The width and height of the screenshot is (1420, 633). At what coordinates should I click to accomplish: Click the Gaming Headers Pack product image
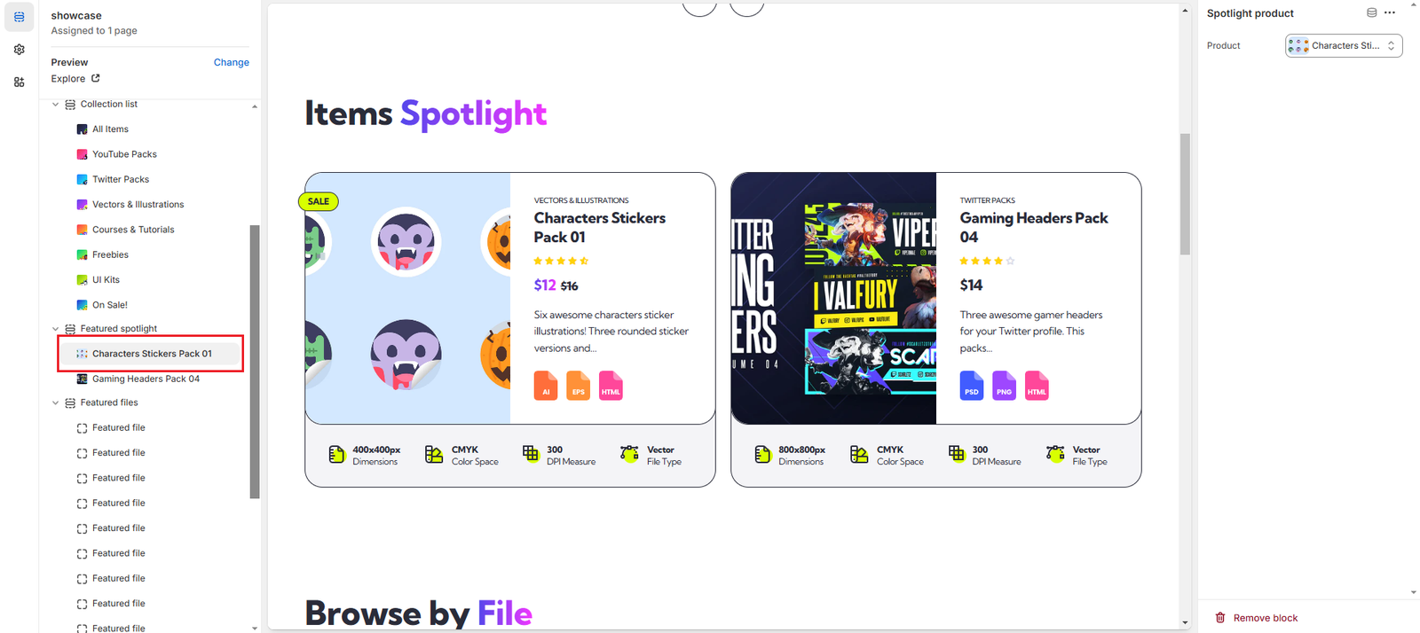click(x=833, y=298)
